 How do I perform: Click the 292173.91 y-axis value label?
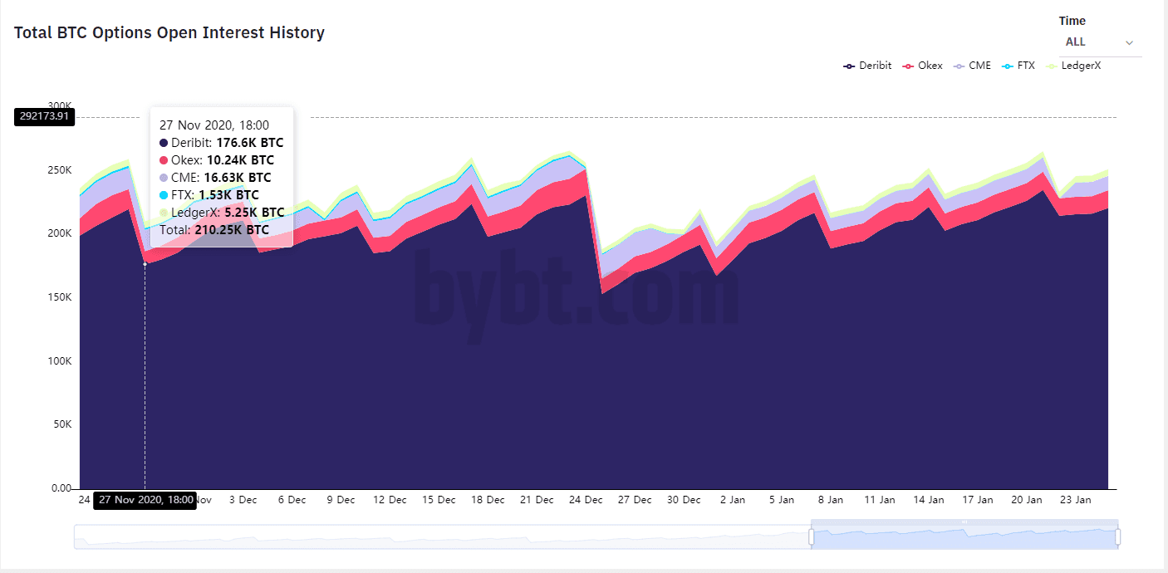coord(45,117)
